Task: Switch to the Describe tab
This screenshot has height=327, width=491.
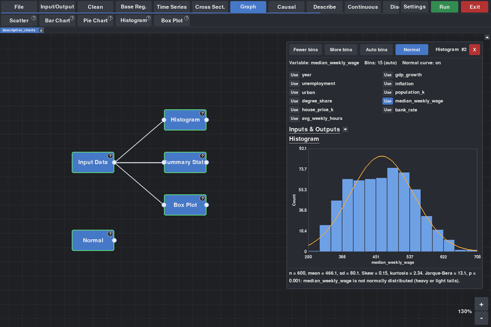Action: pyautogui.click(x=325, y=7)
